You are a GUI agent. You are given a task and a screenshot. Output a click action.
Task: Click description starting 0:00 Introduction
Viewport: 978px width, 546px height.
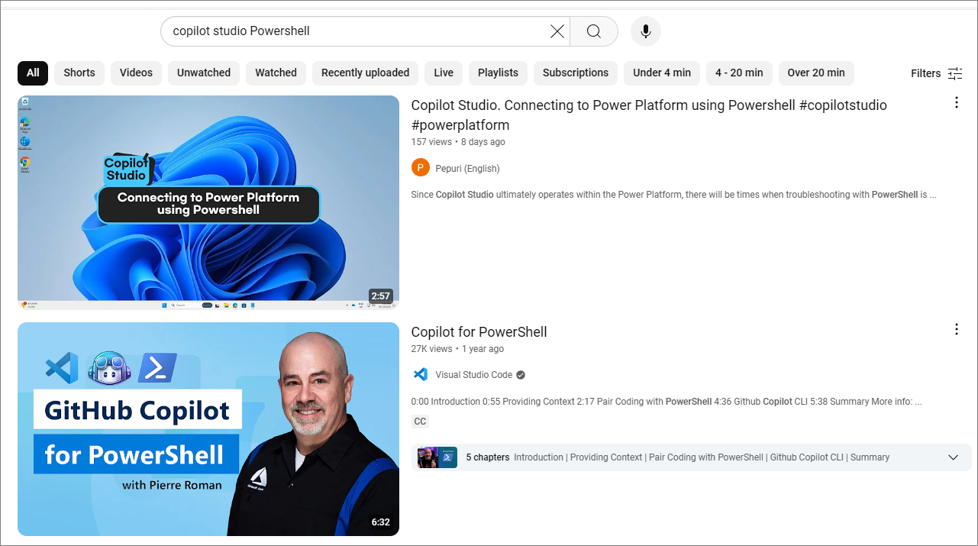point(667,402)
